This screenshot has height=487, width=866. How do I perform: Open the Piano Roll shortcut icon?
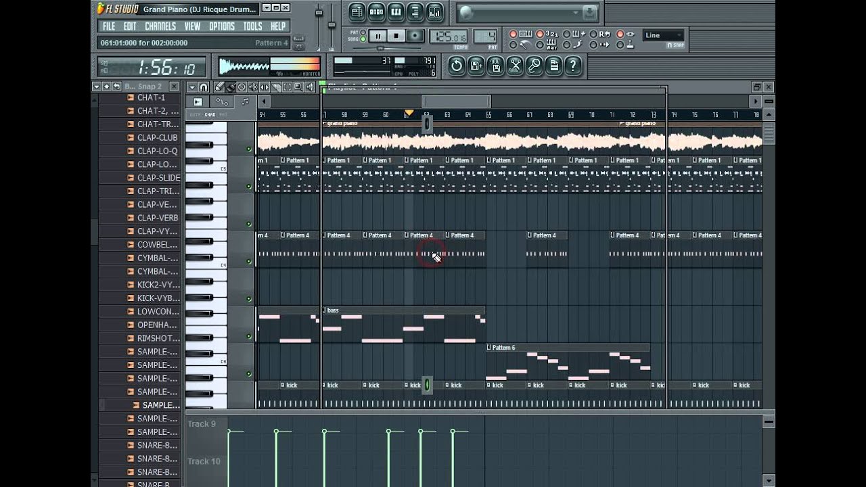tap(396, 11)
